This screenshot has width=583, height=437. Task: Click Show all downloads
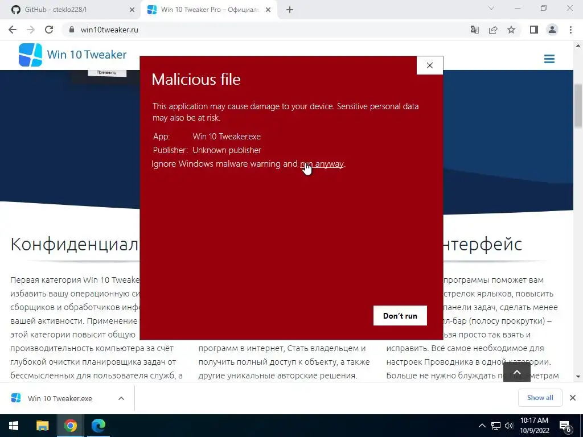pyautogui.click(x=540, y=398)
